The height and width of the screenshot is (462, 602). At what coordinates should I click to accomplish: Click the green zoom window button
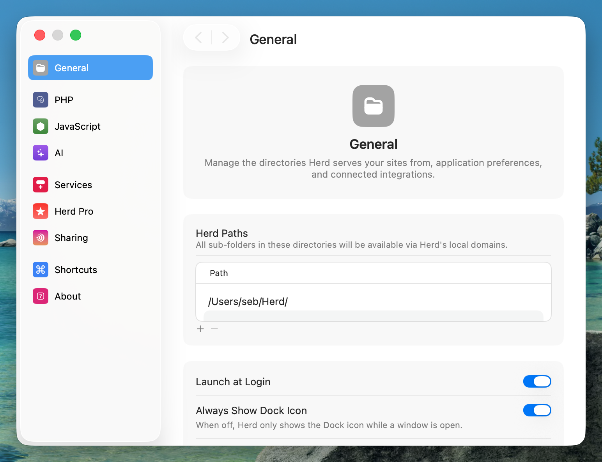(76, 35)
